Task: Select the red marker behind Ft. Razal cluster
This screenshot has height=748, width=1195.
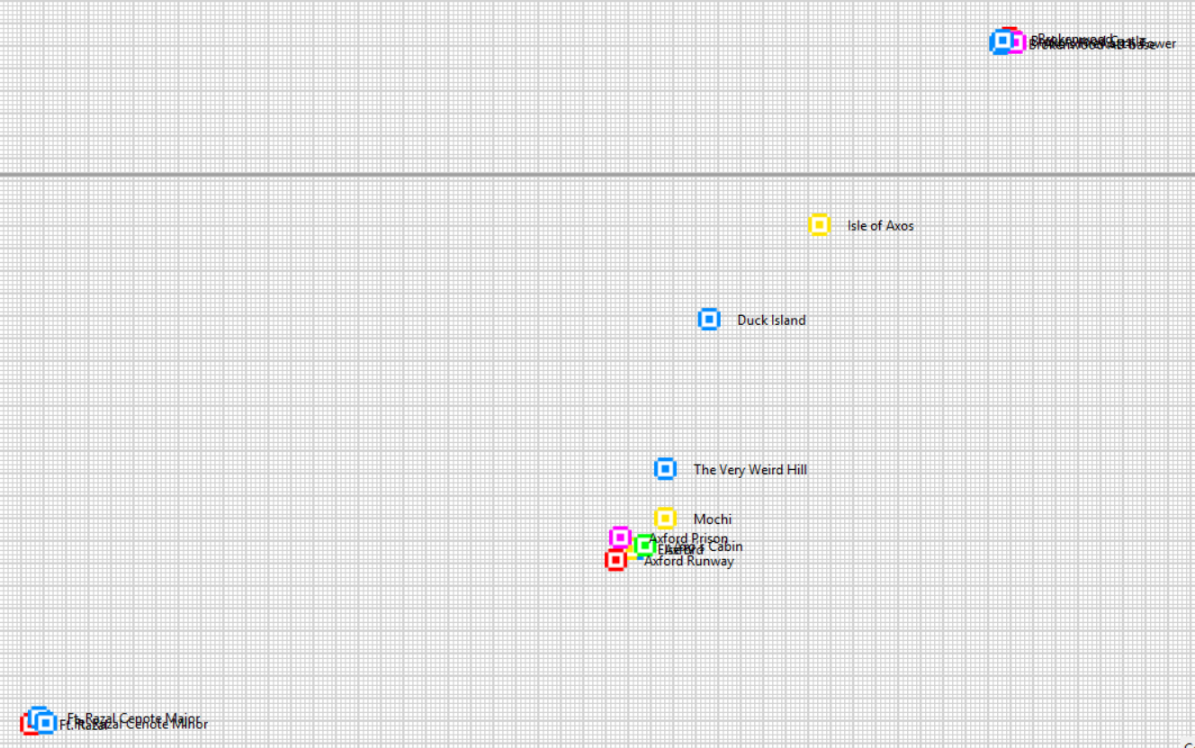Action: (26, 727)
